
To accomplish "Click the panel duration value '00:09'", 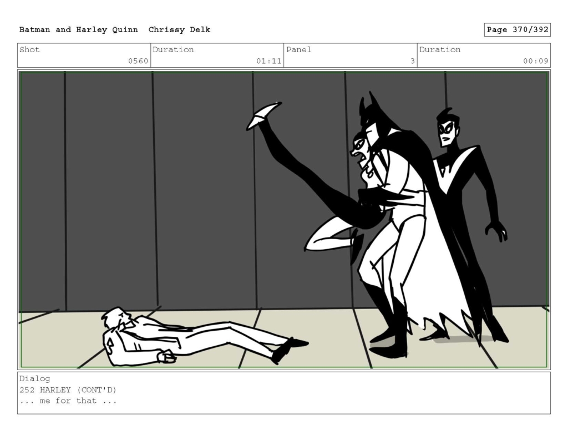I will coord(535,61).
